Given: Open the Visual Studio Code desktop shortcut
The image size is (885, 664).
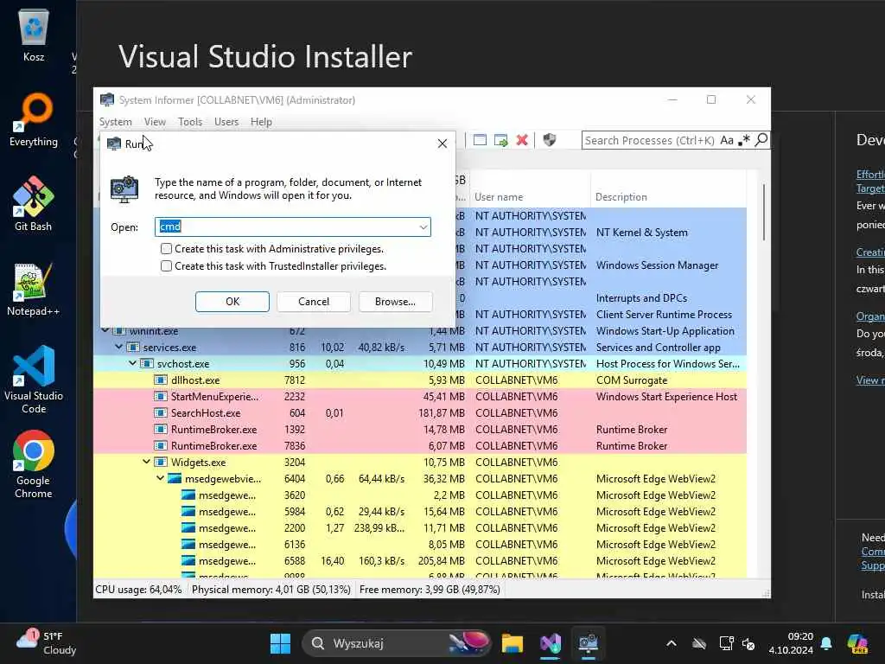Looking at the screenshot, I should coord(34,380).
